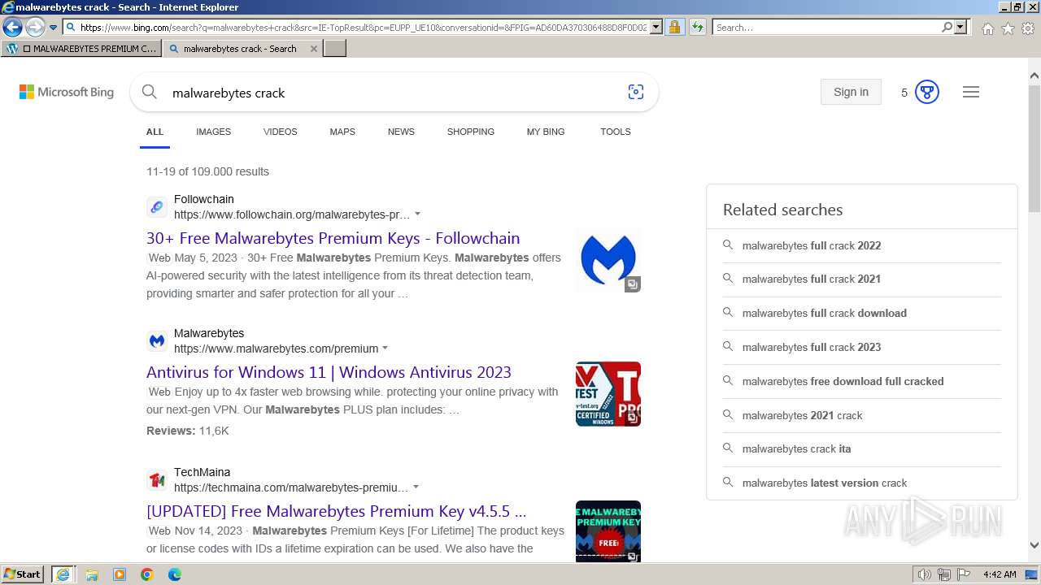Image resolution: width=1041 pixels, height=585 pixels.
Task: Close the malwarebytes crack search tab
Action: [x=314, y=49]
